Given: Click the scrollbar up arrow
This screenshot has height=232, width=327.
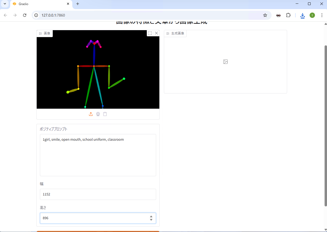Looking at the screenshot, I should click(326, 24).
